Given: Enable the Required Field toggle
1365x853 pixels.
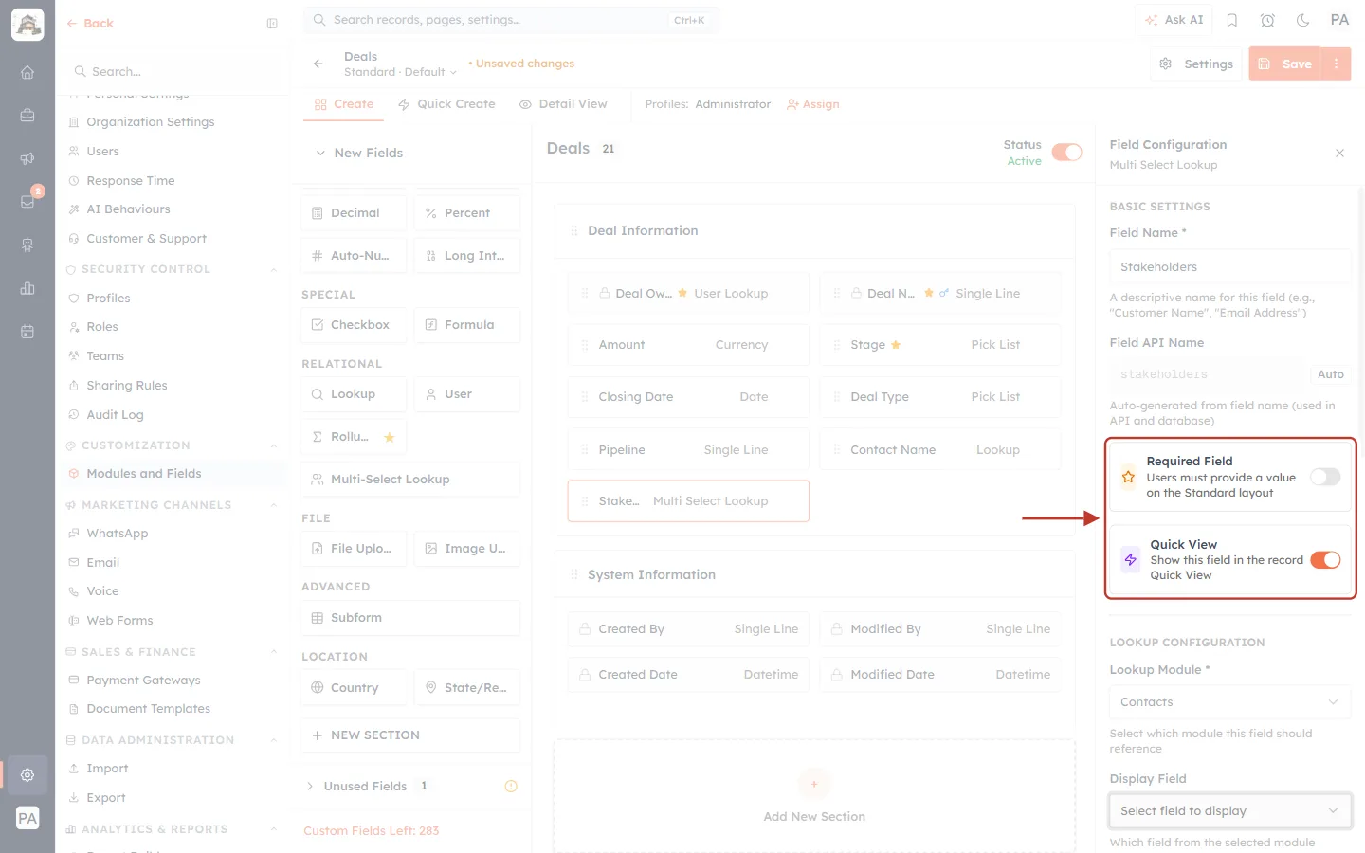Looking at the screenshot, I should [x=1325, y=477].
